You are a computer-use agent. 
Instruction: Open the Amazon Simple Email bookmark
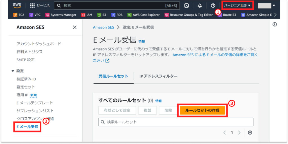click(x=256, y=15)
